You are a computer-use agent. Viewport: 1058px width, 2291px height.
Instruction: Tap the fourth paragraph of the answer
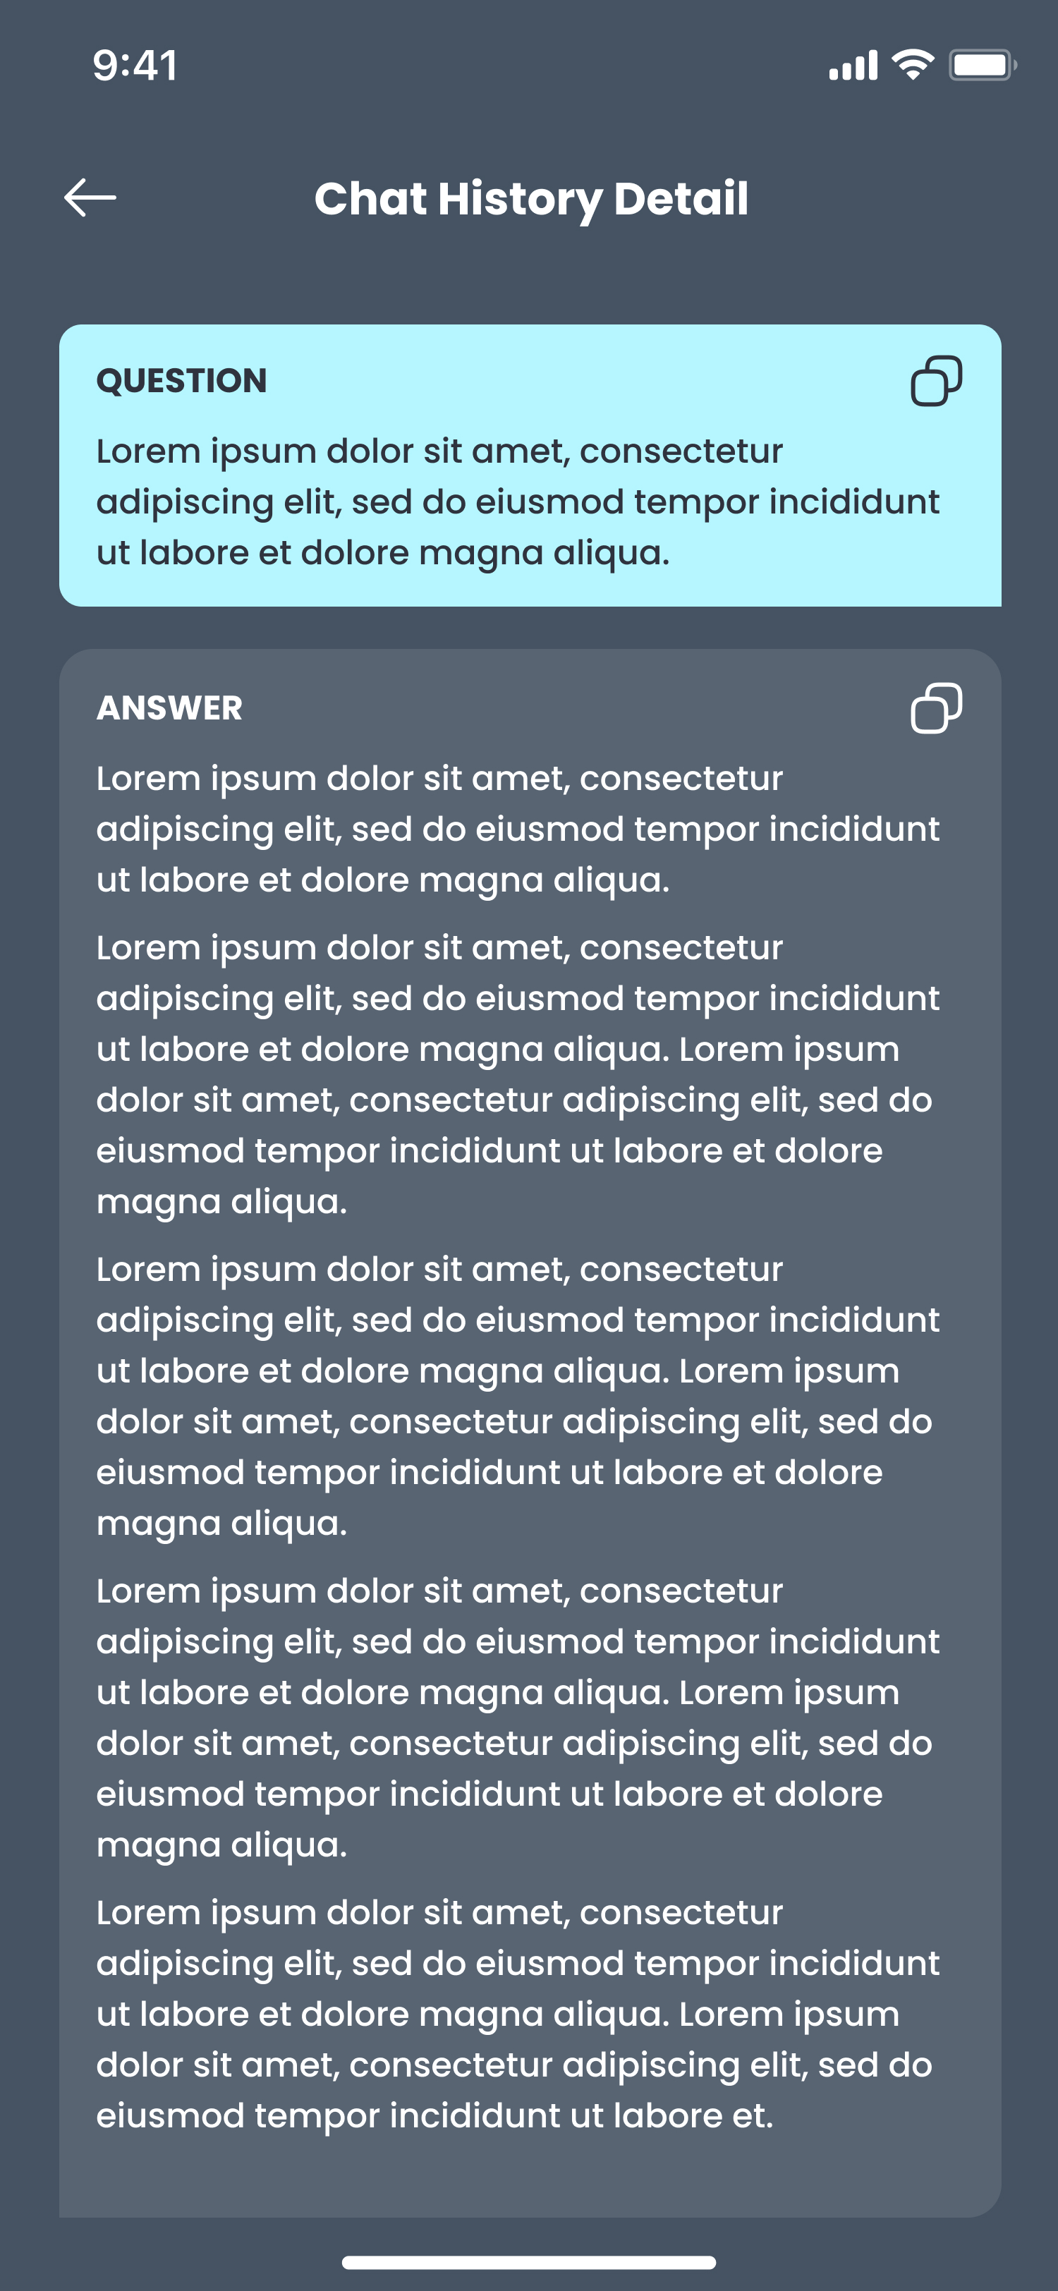518,1718
